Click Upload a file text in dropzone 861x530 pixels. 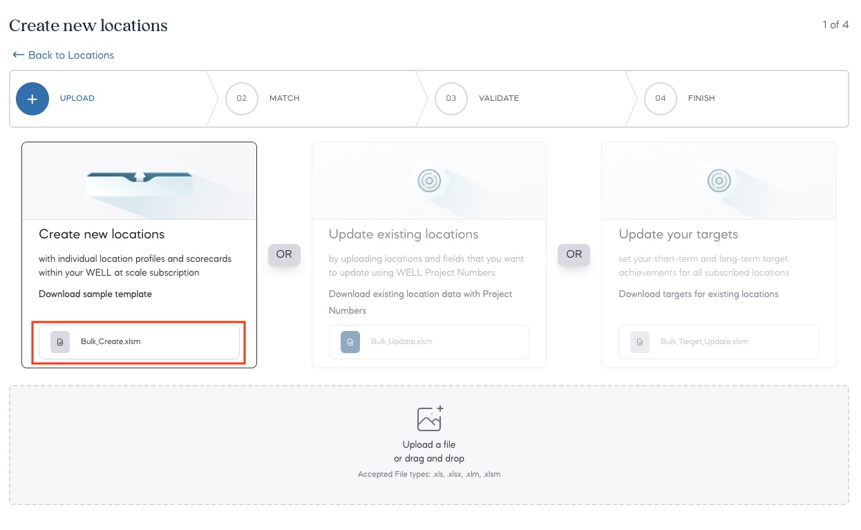point(429,445)
